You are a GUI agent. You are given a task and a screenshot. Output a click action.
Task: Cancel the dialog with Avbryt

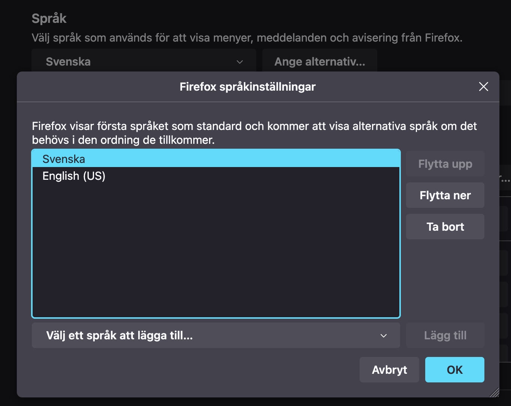point(389,370)
